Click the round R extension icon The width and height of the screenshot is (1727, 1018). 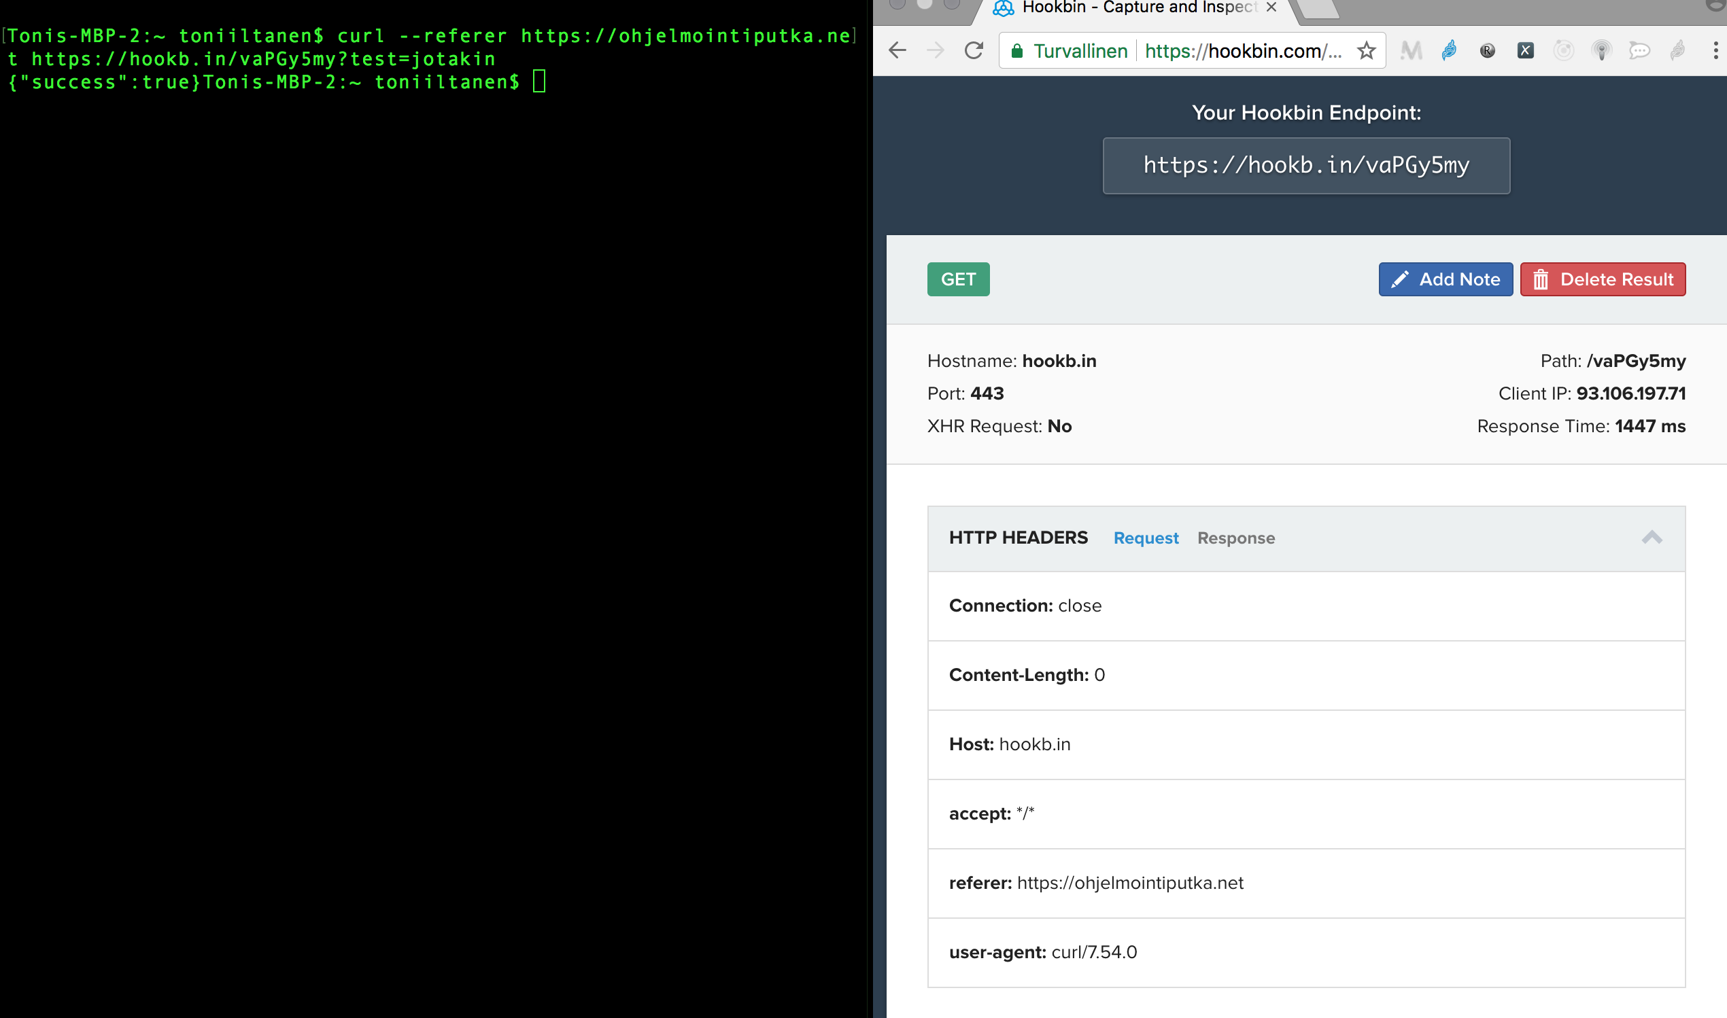coord(1488,50)
